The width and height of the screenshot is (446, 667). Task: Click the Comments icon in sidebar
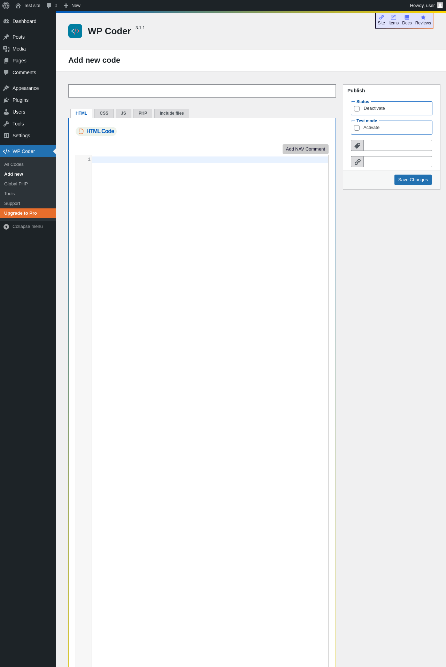pos(6,72)
